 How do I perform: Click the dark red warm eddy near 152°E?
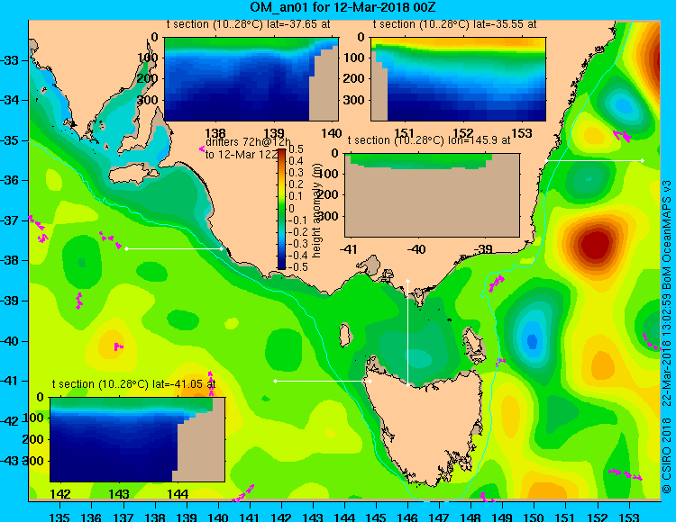coord(596,244)
